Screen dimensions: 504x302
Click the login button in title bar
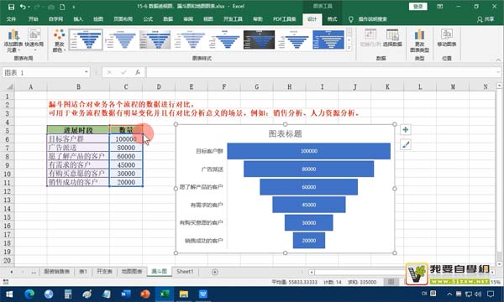click(417, 7)
